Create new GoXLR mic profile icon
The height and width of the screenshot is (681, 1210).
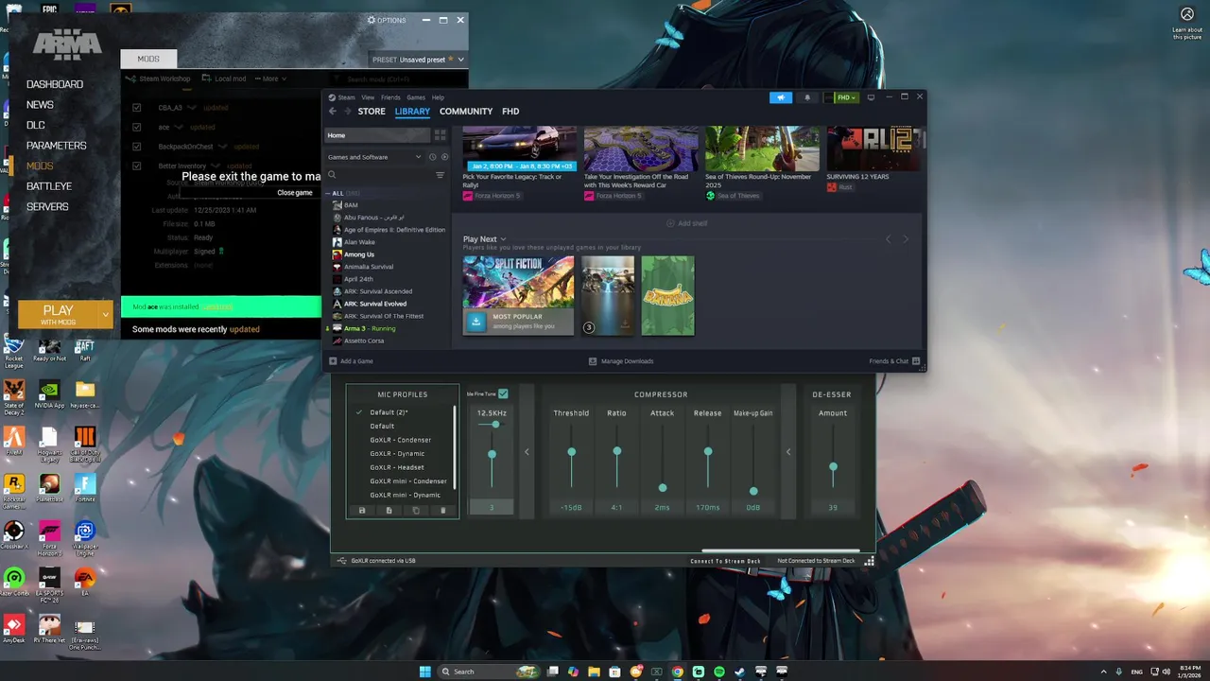(389, 511)
